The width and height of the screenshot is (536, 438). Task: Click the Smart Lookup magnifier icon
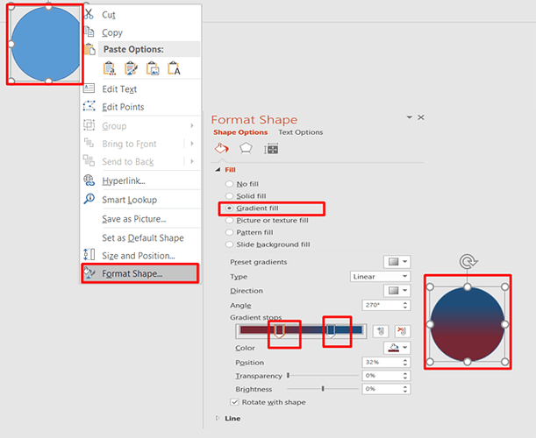89,199
